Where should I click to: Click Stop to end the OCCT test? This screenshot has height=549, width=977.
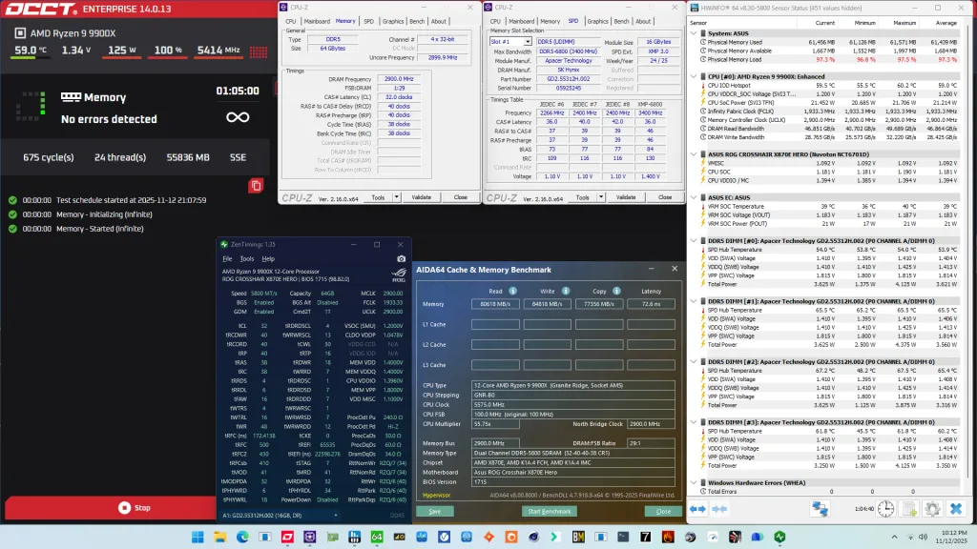click(x=135, y=508)
